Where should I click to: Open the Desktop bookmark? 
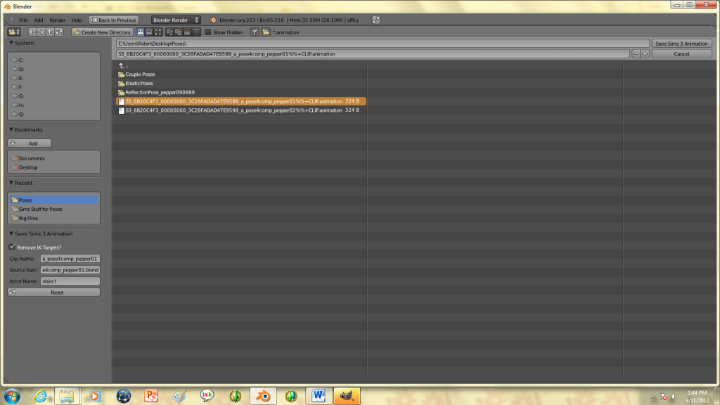(53, 167)
